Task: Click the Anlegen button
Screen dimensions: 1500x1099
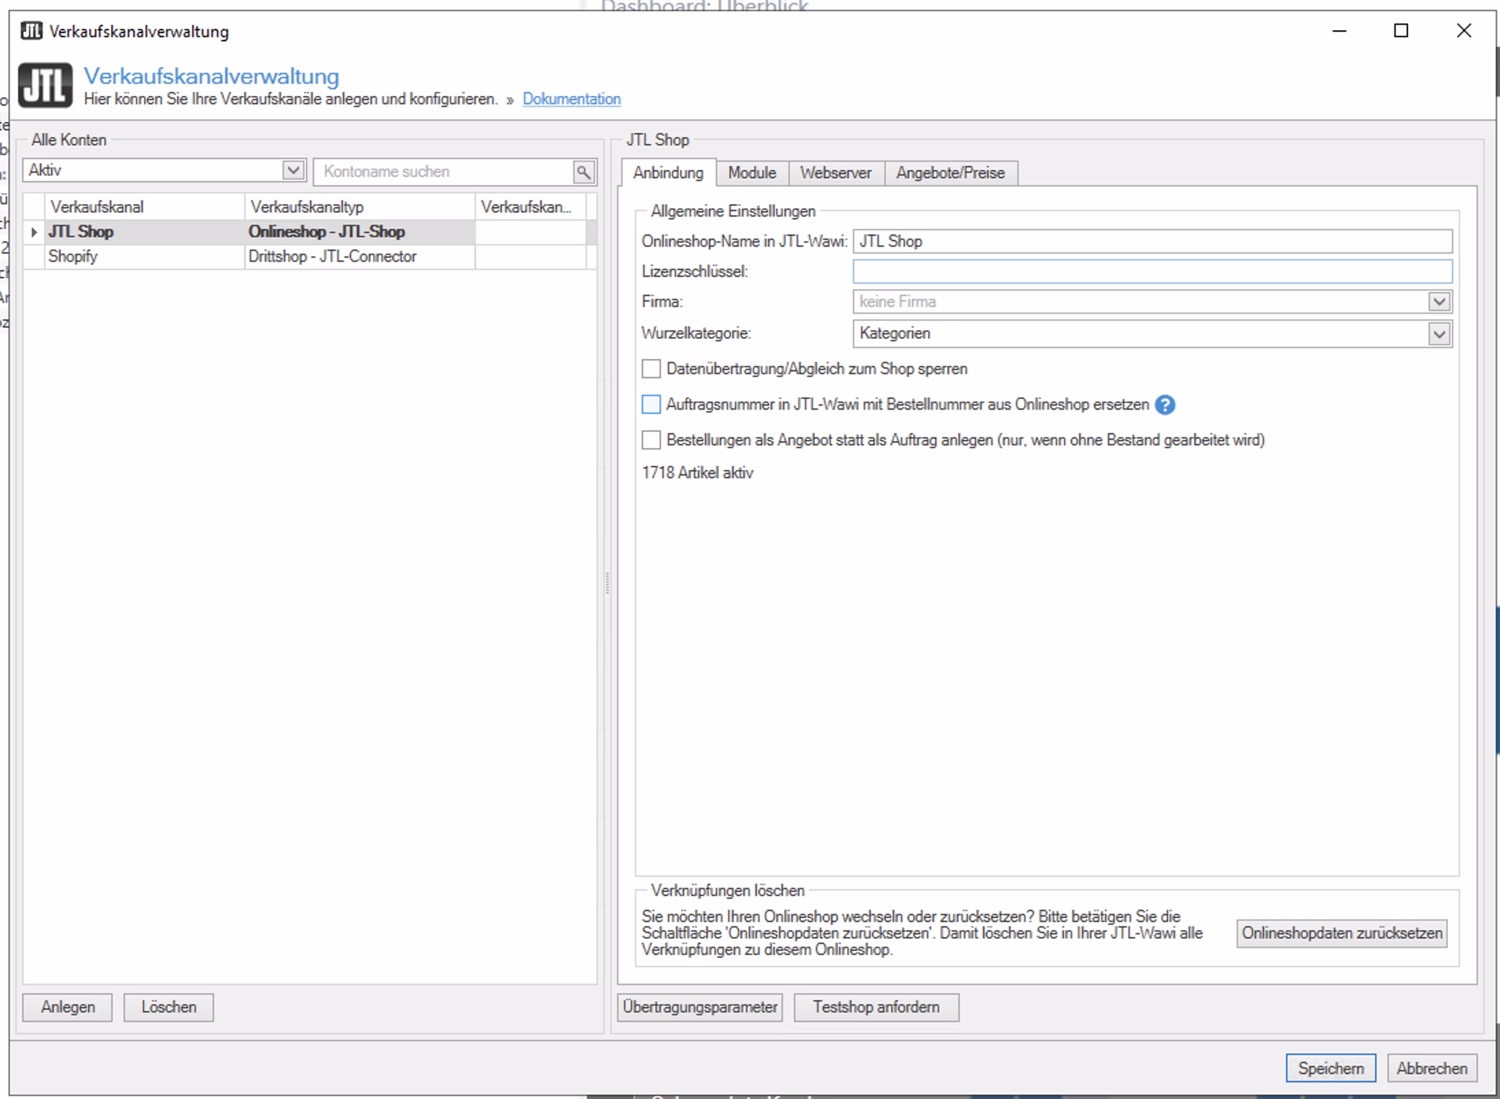Action: [67, 1007]
